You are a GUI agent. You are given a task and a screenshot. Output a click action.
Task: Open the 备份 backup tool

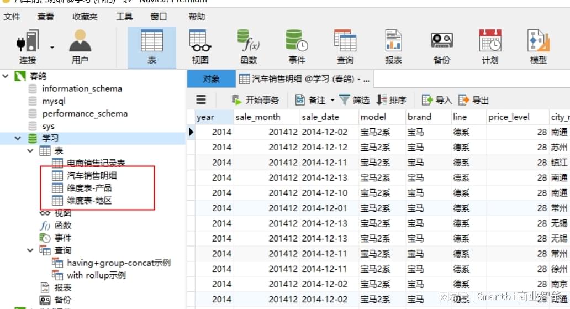442,47
